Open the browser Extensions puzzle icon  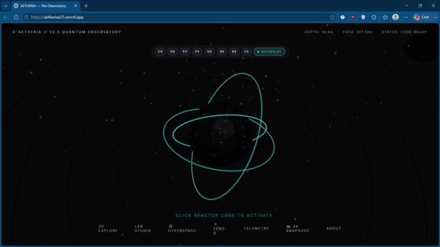pyautogui.click(x=373, y=17)
